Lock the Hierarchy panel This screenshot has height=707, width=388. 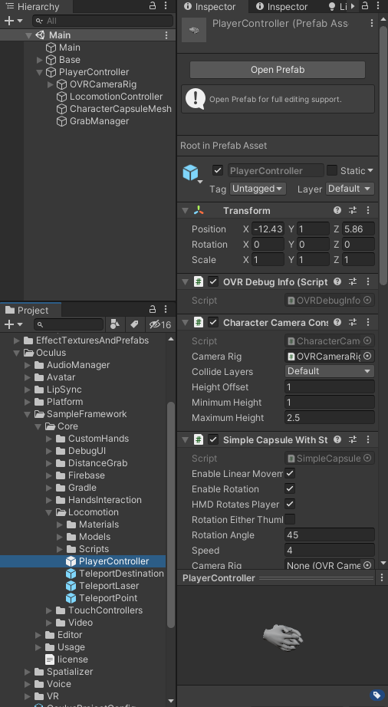pos(153,6)
